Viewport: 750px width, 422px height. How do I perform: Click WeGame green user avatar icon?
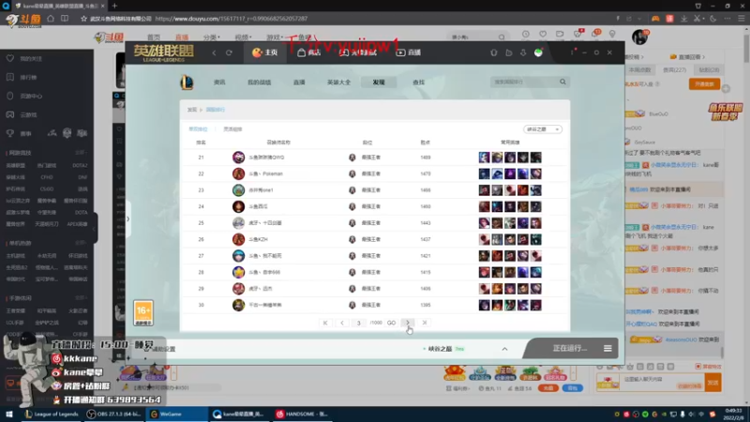(x=538, y=53)
